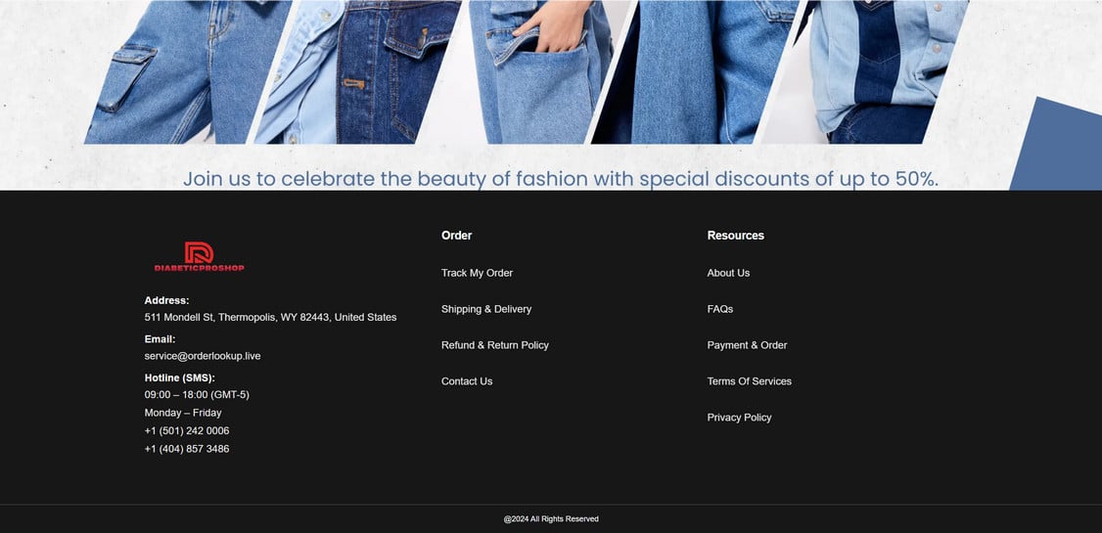Screen dimensions: 1102x533
Task: Open the About Us page
Action: 728,273
